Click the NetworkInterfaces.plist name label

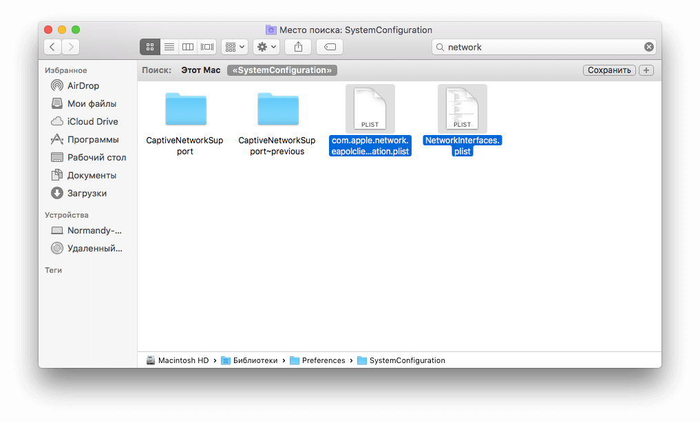[x=463, y=145]
